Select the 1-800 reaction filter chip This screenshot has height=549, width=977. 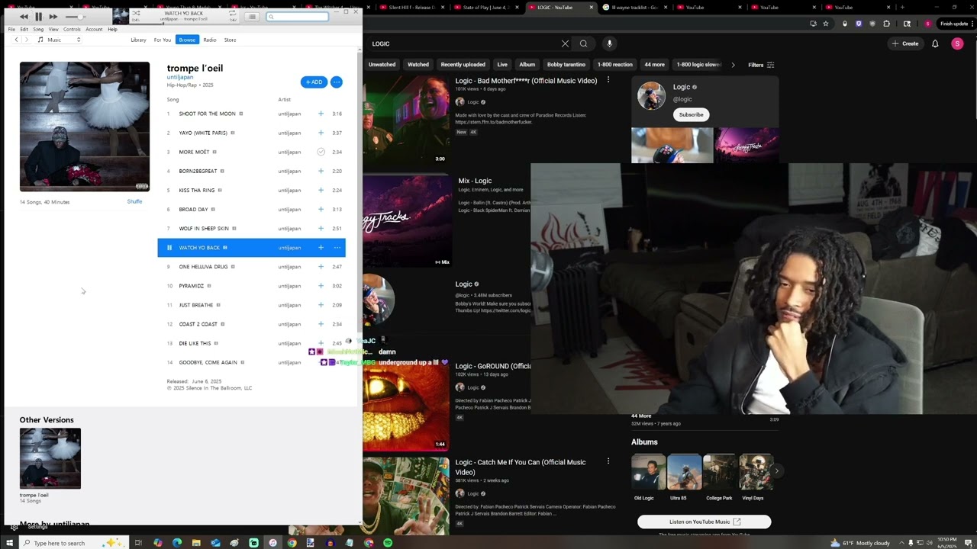(615, 65)
